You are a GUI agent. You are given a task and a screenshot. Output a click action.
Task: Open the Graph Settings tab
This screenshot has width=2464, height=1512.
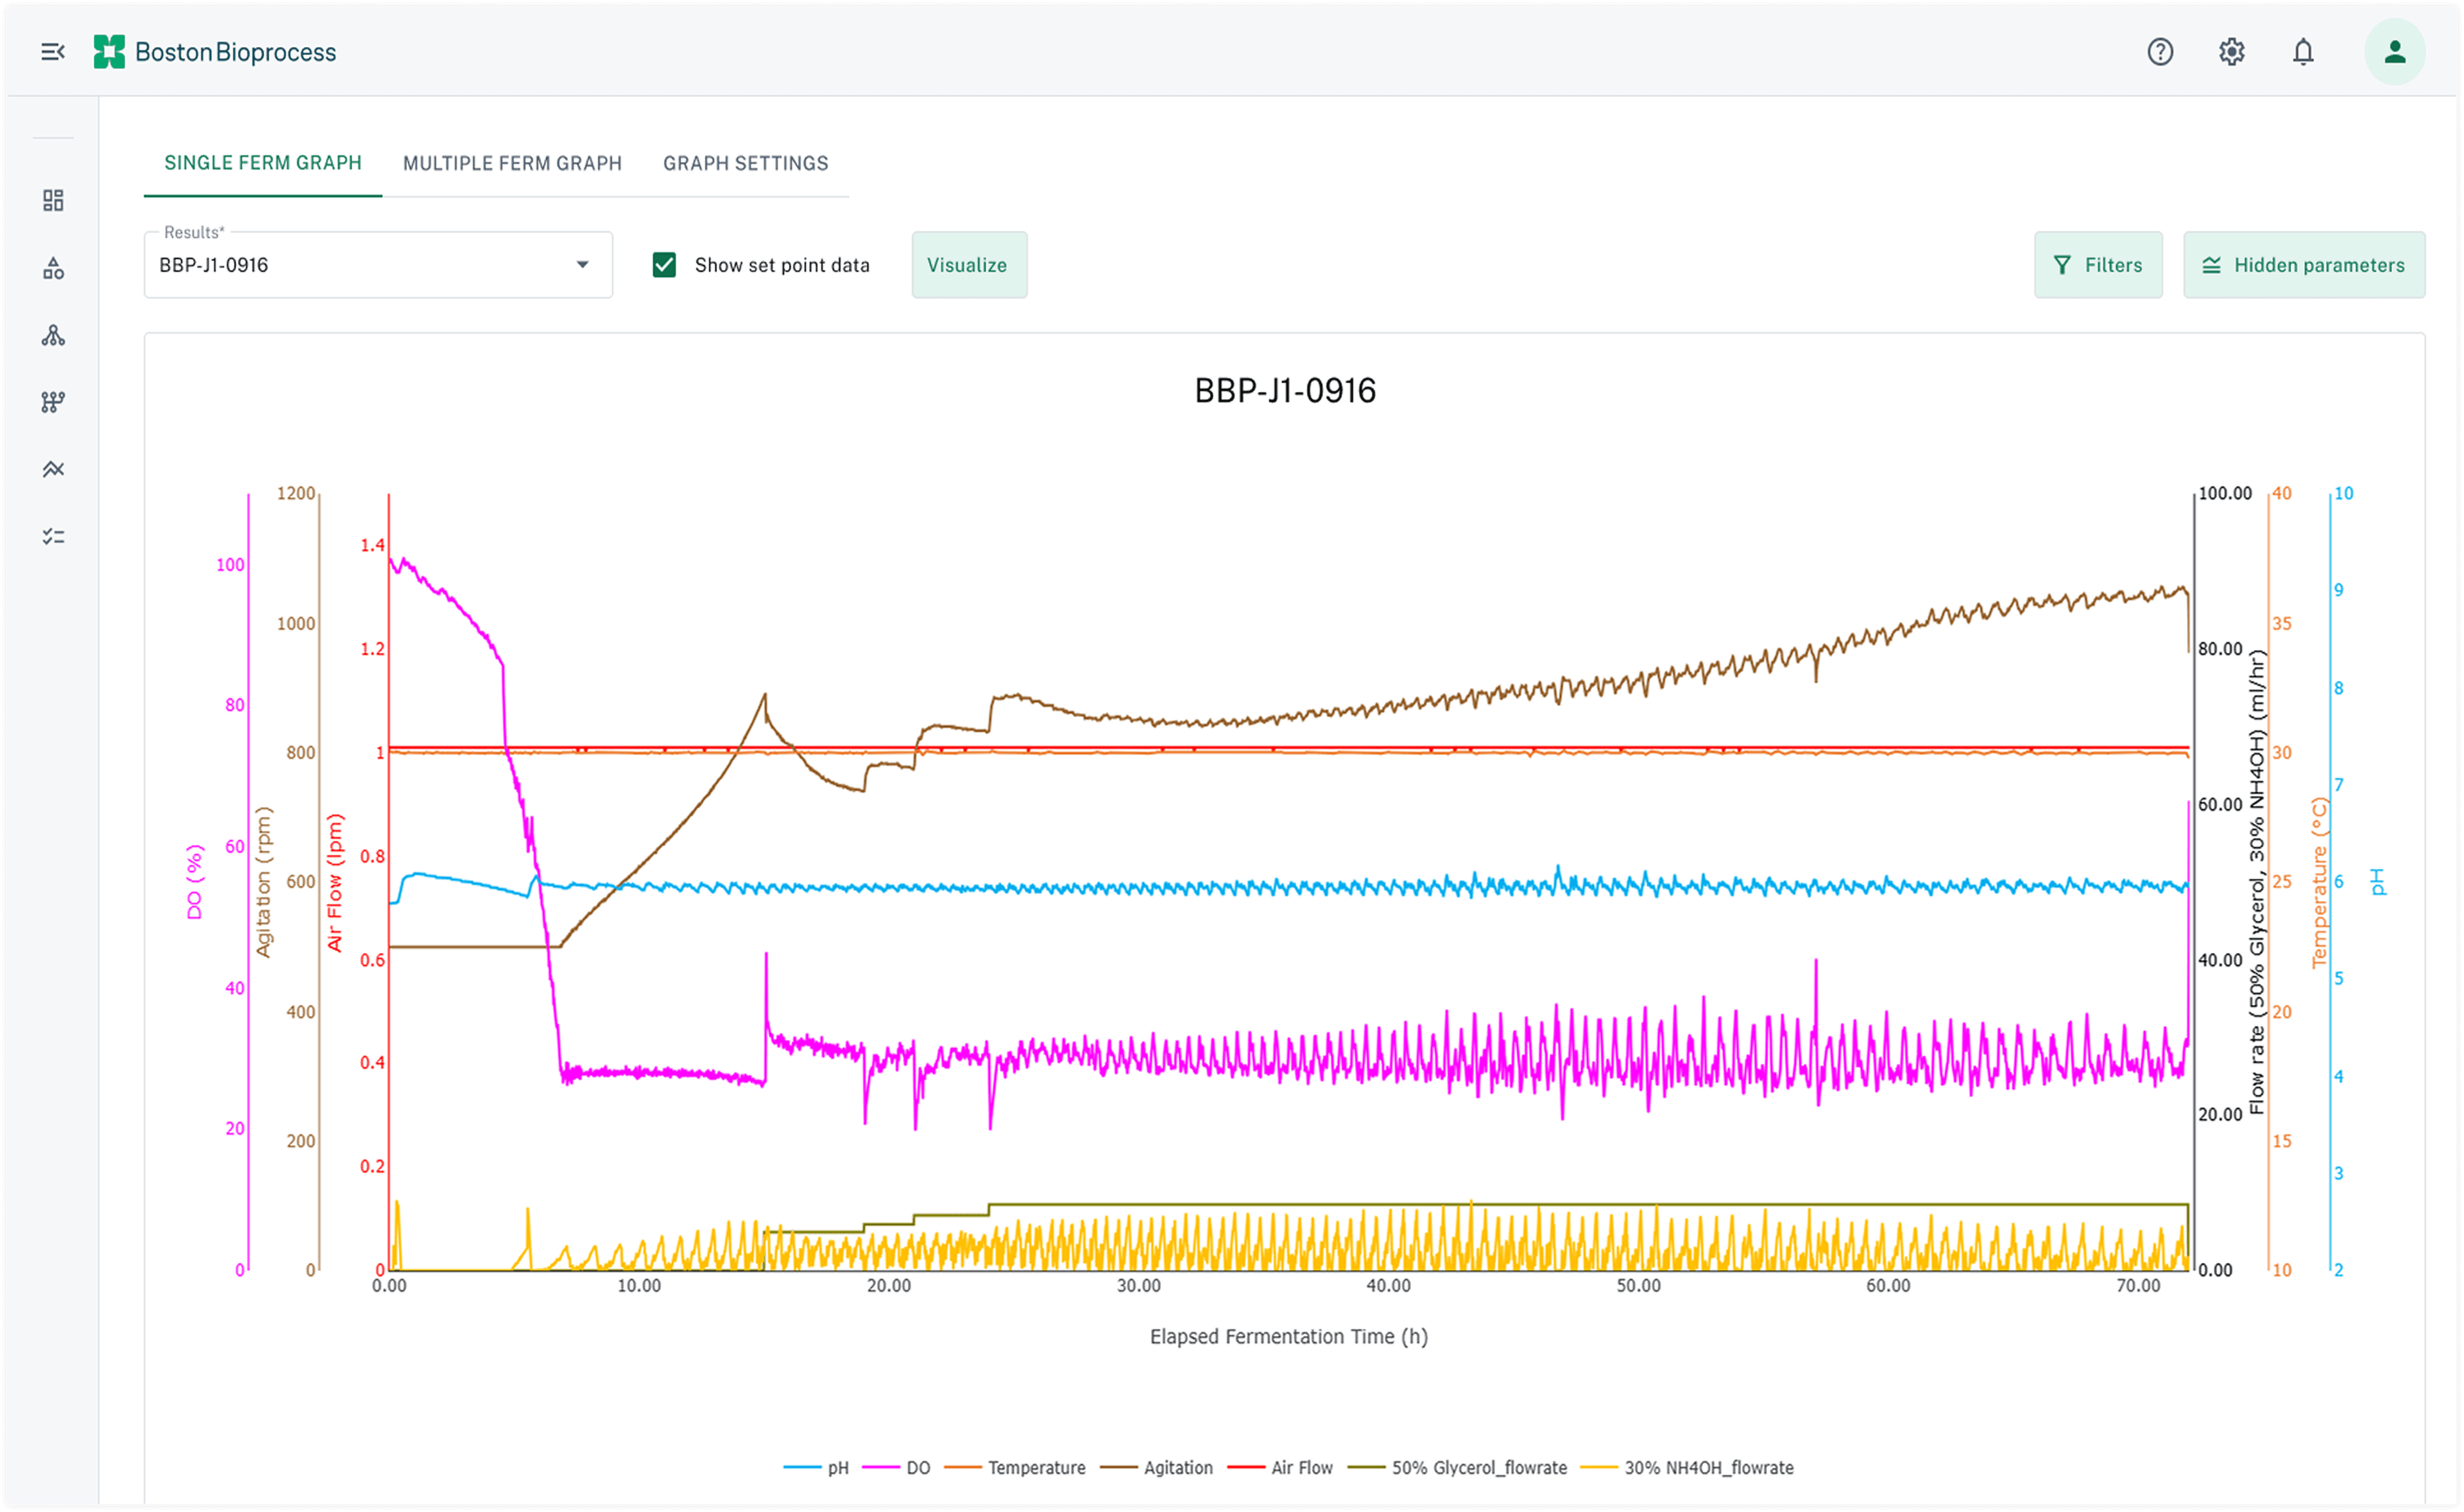click(x=745, y=163)
